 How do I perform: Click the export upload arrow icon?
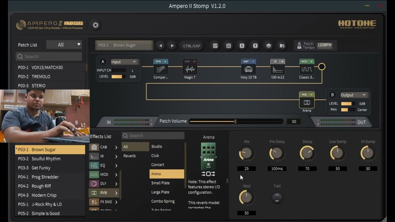(255, 46)
